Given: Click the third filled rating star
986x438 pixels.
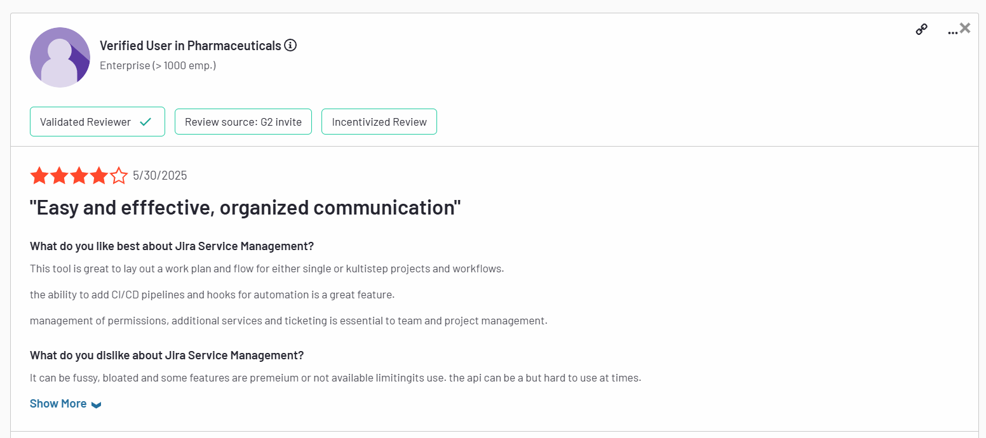Looking at the screenshot, I should click(79, 176).
